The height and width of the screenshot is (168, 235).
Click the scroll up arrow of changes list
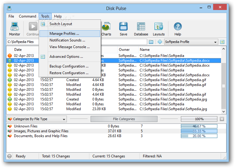[223, 49]
